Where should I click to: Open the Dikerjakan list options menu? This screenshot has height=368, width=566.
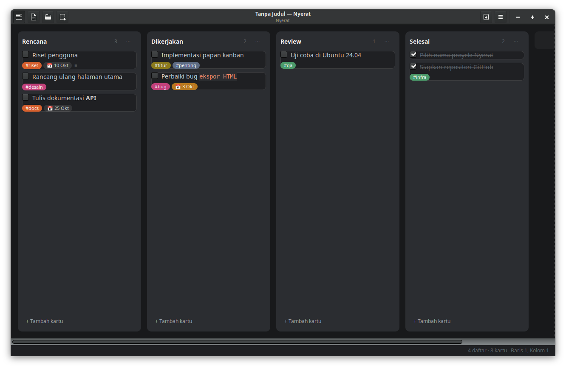click(x=258, y=41)
